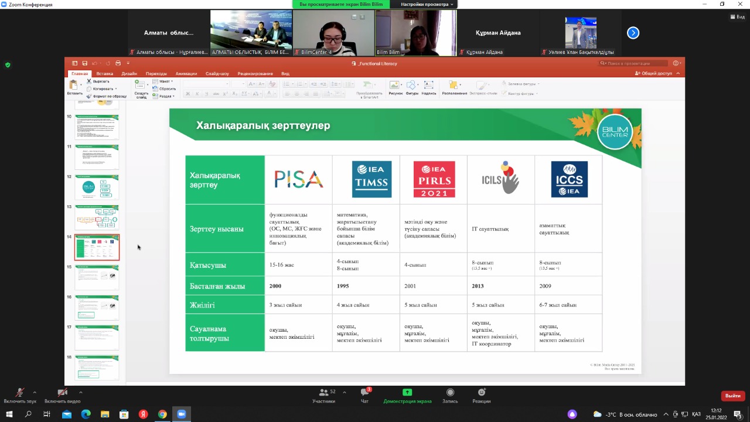Open notification center in taskbar

[x=738, y=414]
